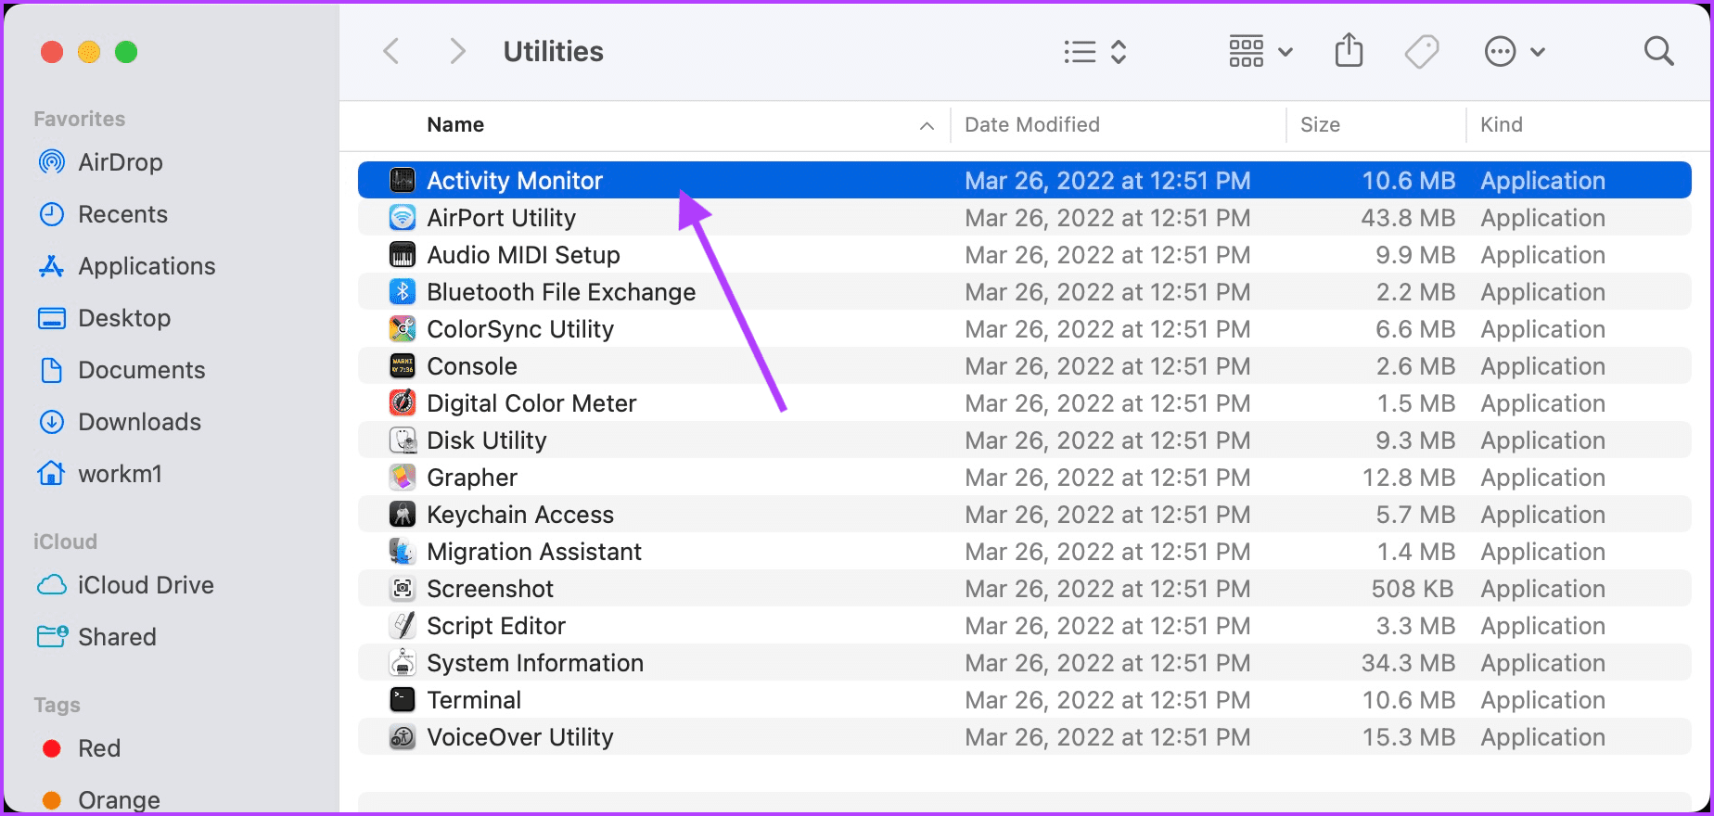Open iCloud Drive in the sidebar
Image resolution: width=1714 pixels, height=816 pixels.
pyautogui.click(x=125, y=585)
